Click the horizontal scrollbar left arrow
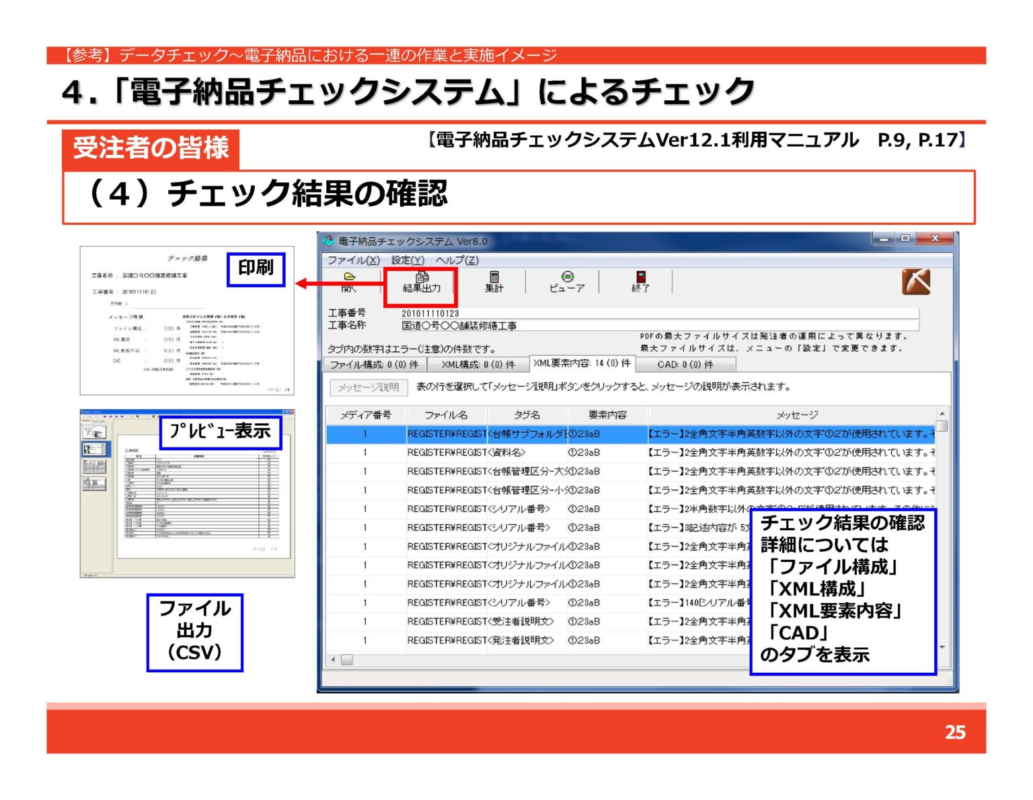Image resolution: width=1033 pixels, height=800 pixels. pyautogui.click(x=334, y=660)
